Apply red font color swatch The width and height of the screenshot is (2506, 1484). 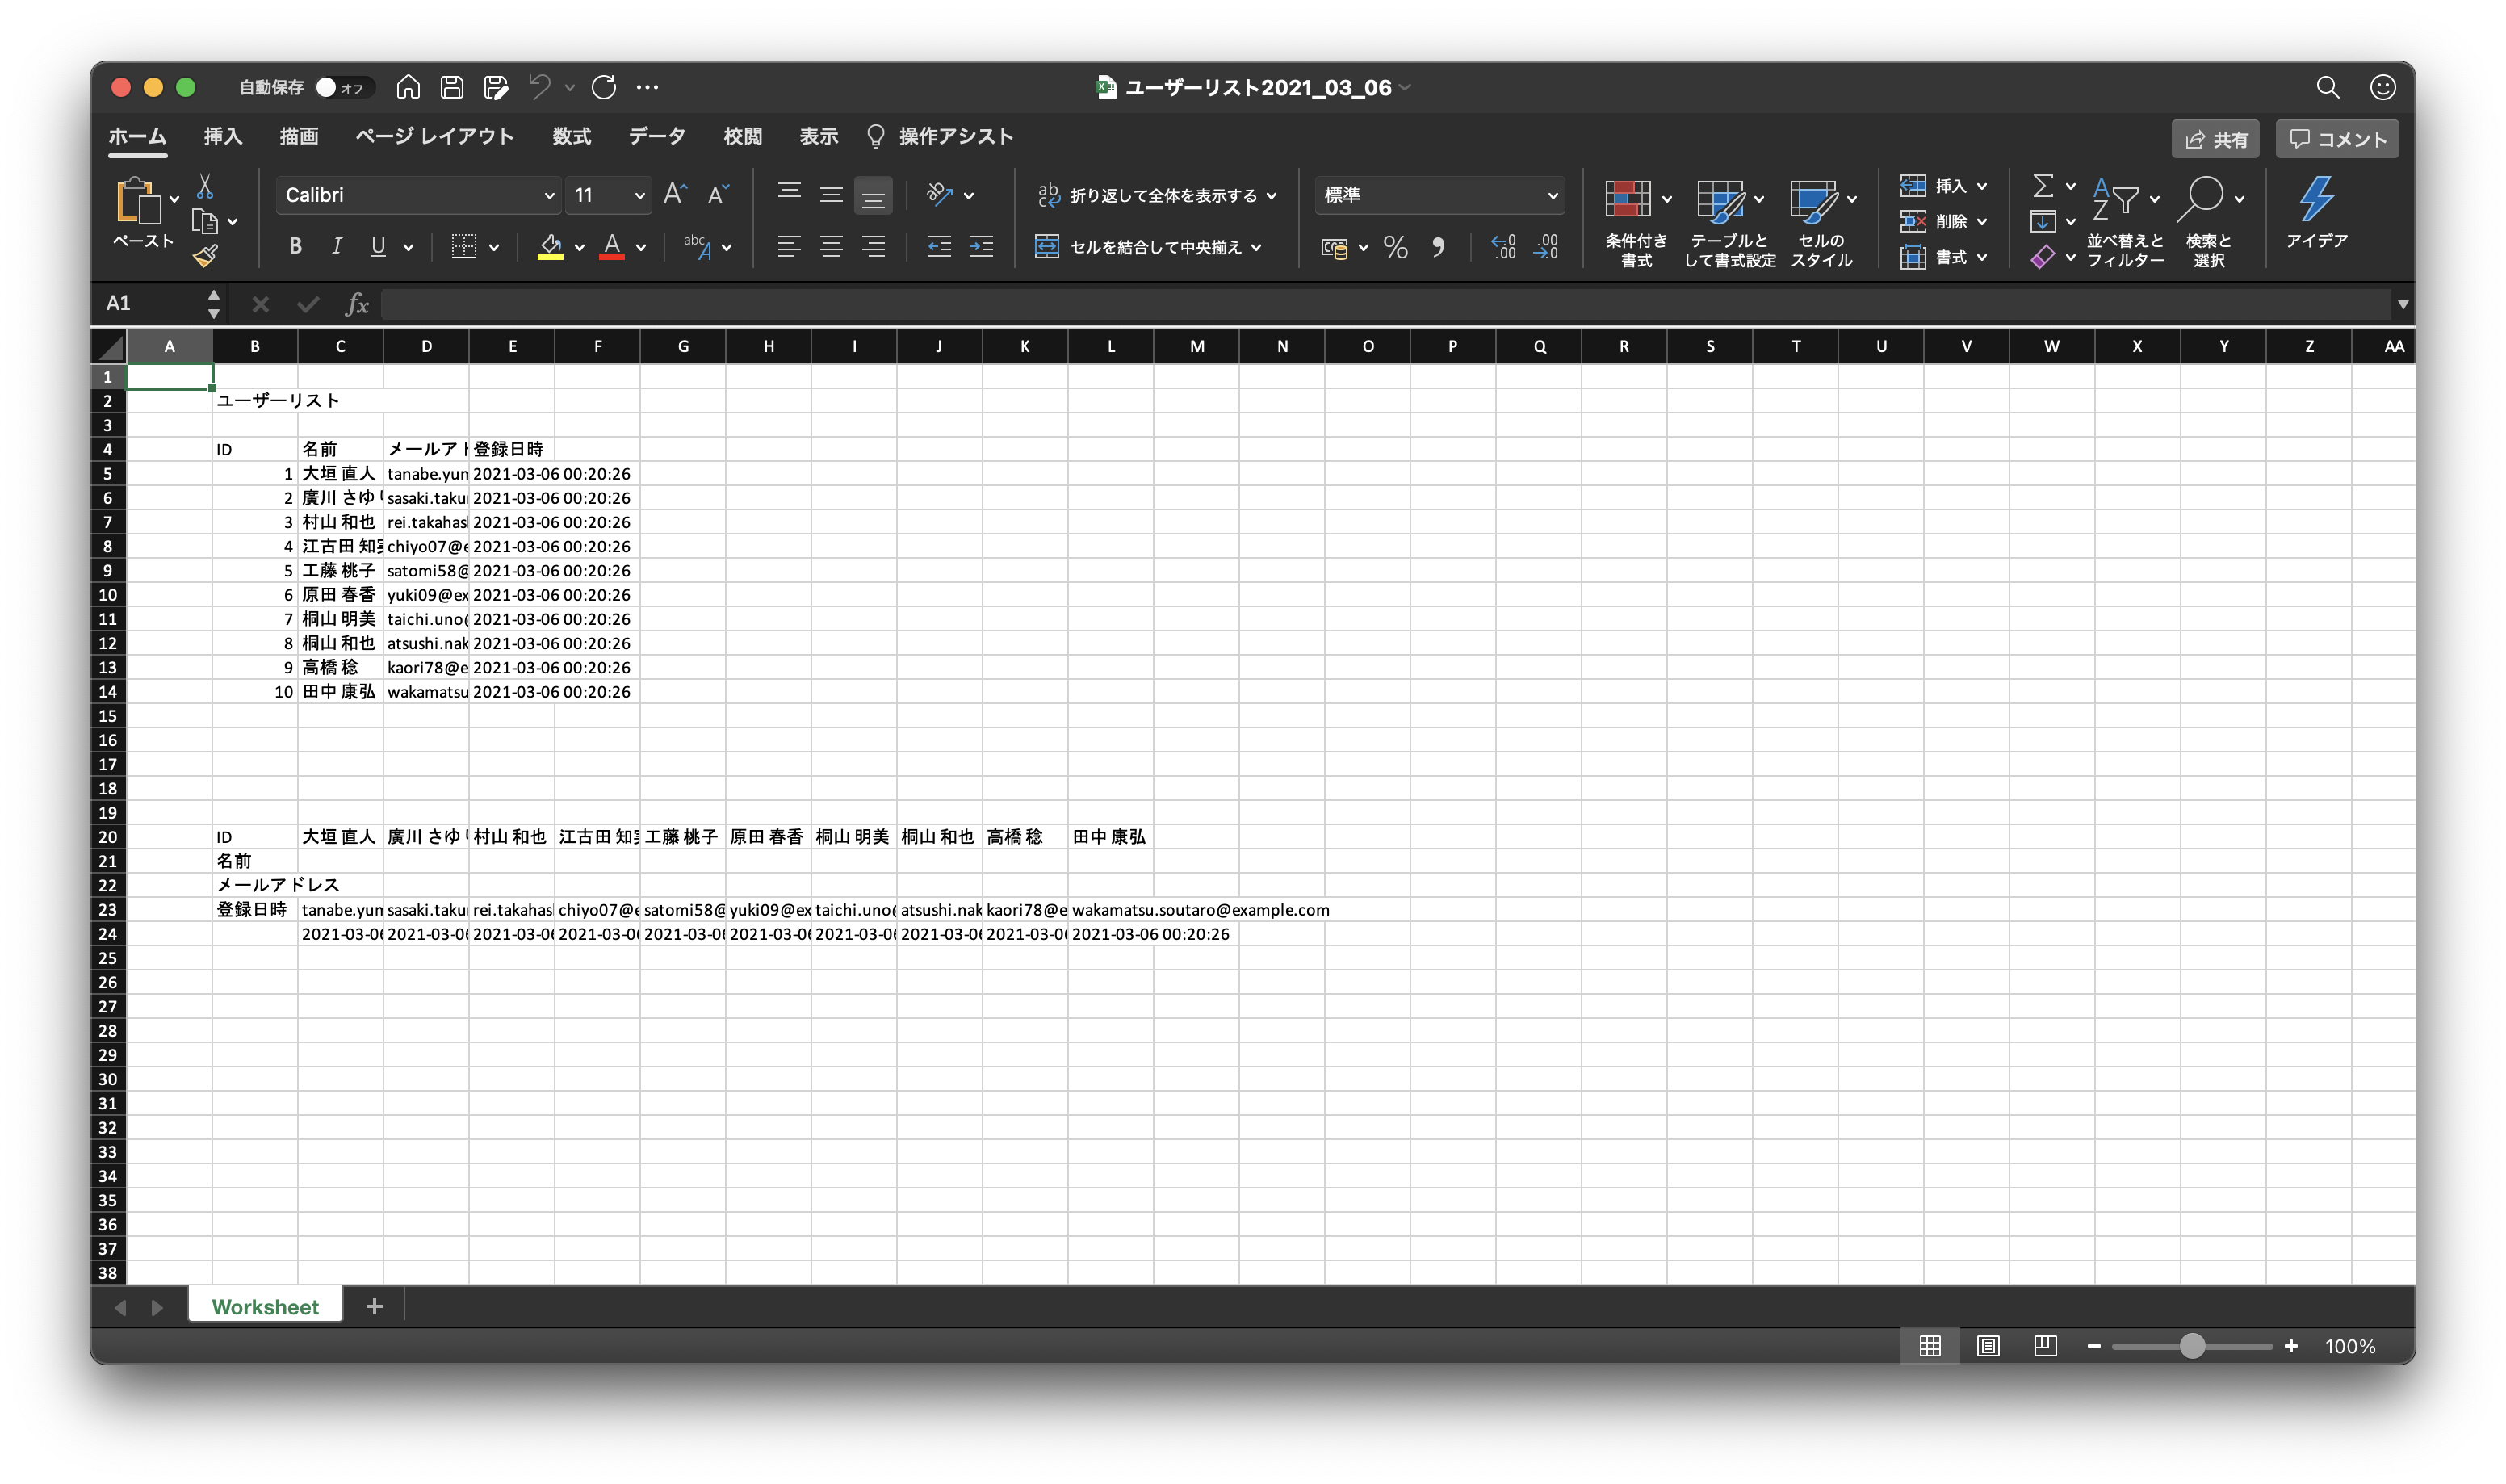pos(613,247)
